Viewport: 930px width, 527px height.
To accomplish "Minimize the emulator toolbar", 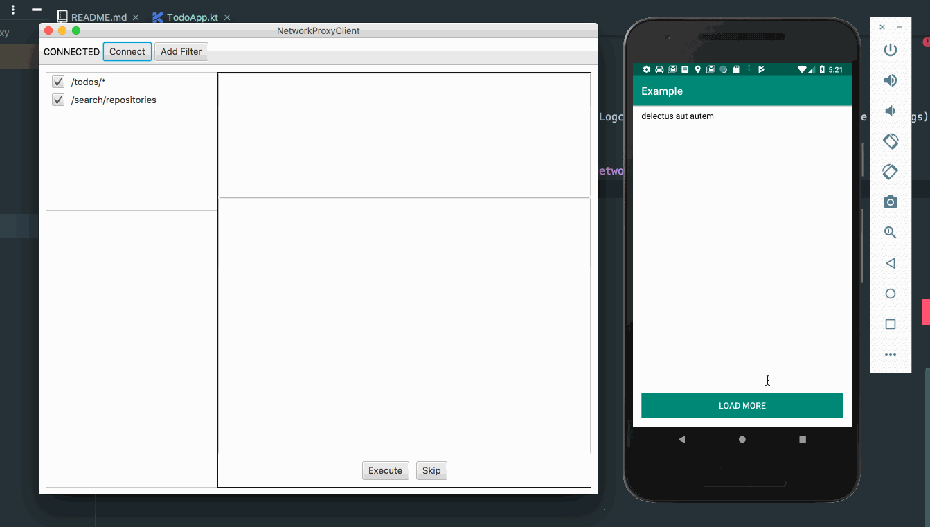I will coord(900,27).
